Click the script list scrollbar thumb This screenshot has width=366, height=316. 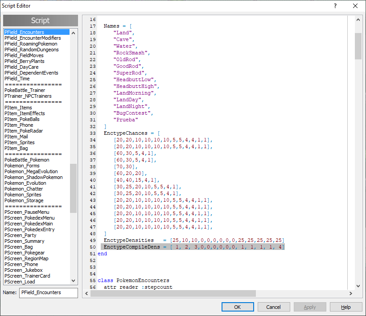(x=74, y=187)
